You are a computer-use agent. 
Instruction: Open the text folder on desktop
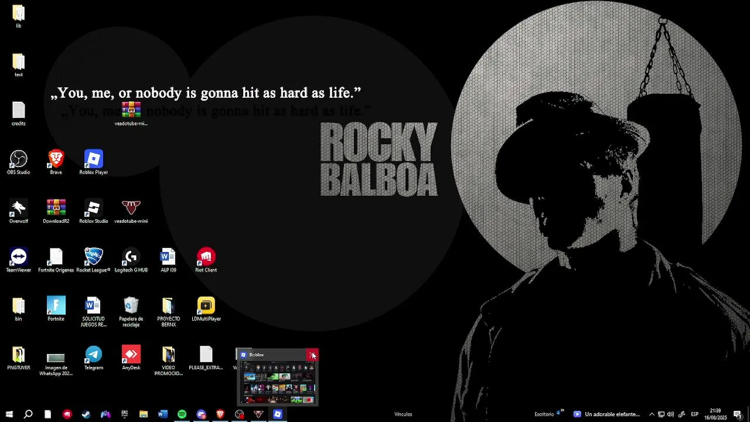[18, 65]
